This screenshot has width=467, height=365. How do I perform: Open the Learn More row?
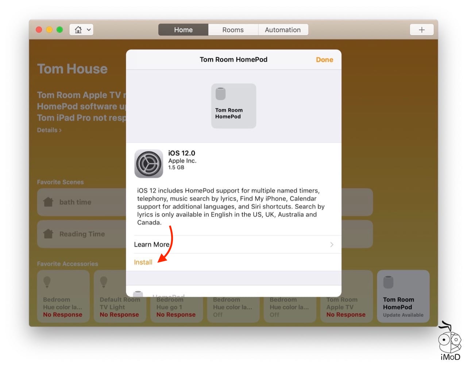coord(233,245)
